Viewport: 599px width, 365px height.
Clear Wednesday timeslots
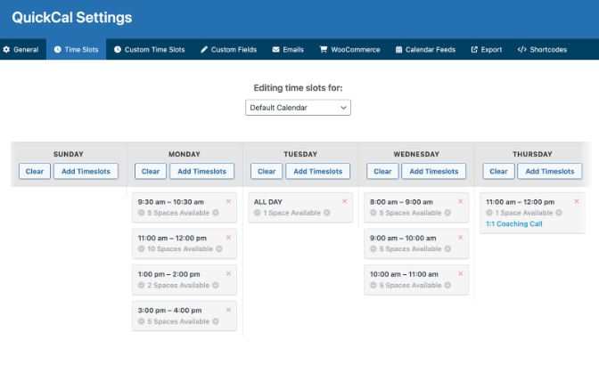click(x=382, y=171)
